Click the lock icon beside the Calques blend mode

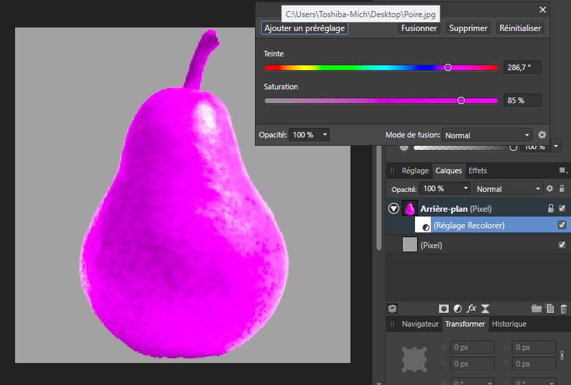562,188
